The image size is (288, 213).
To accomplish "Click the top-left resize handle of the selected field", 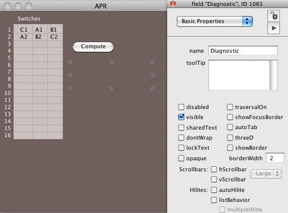I will pyautogui.click(x=70, y=62).
